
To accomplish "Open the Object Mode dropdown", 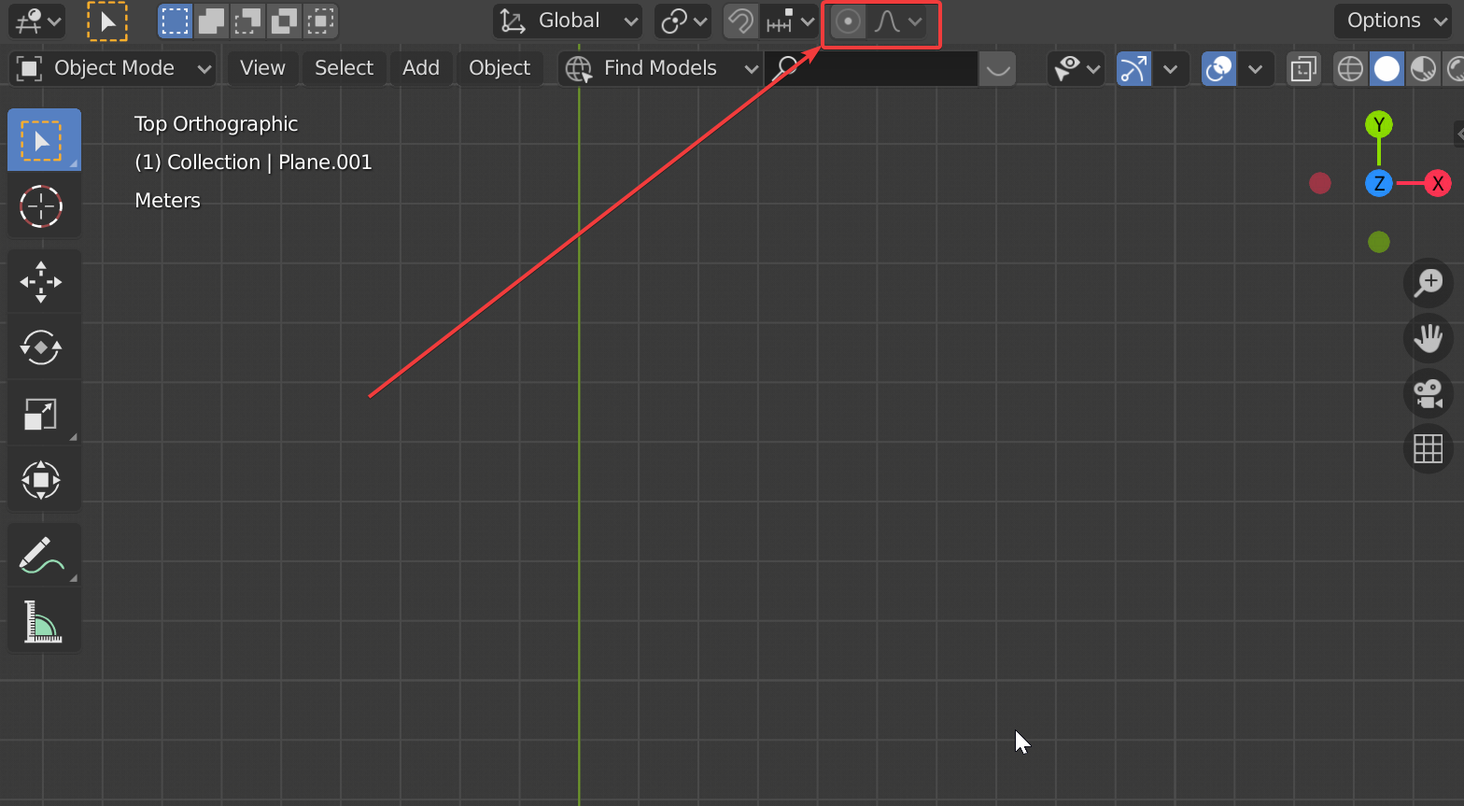I will 113,68.
